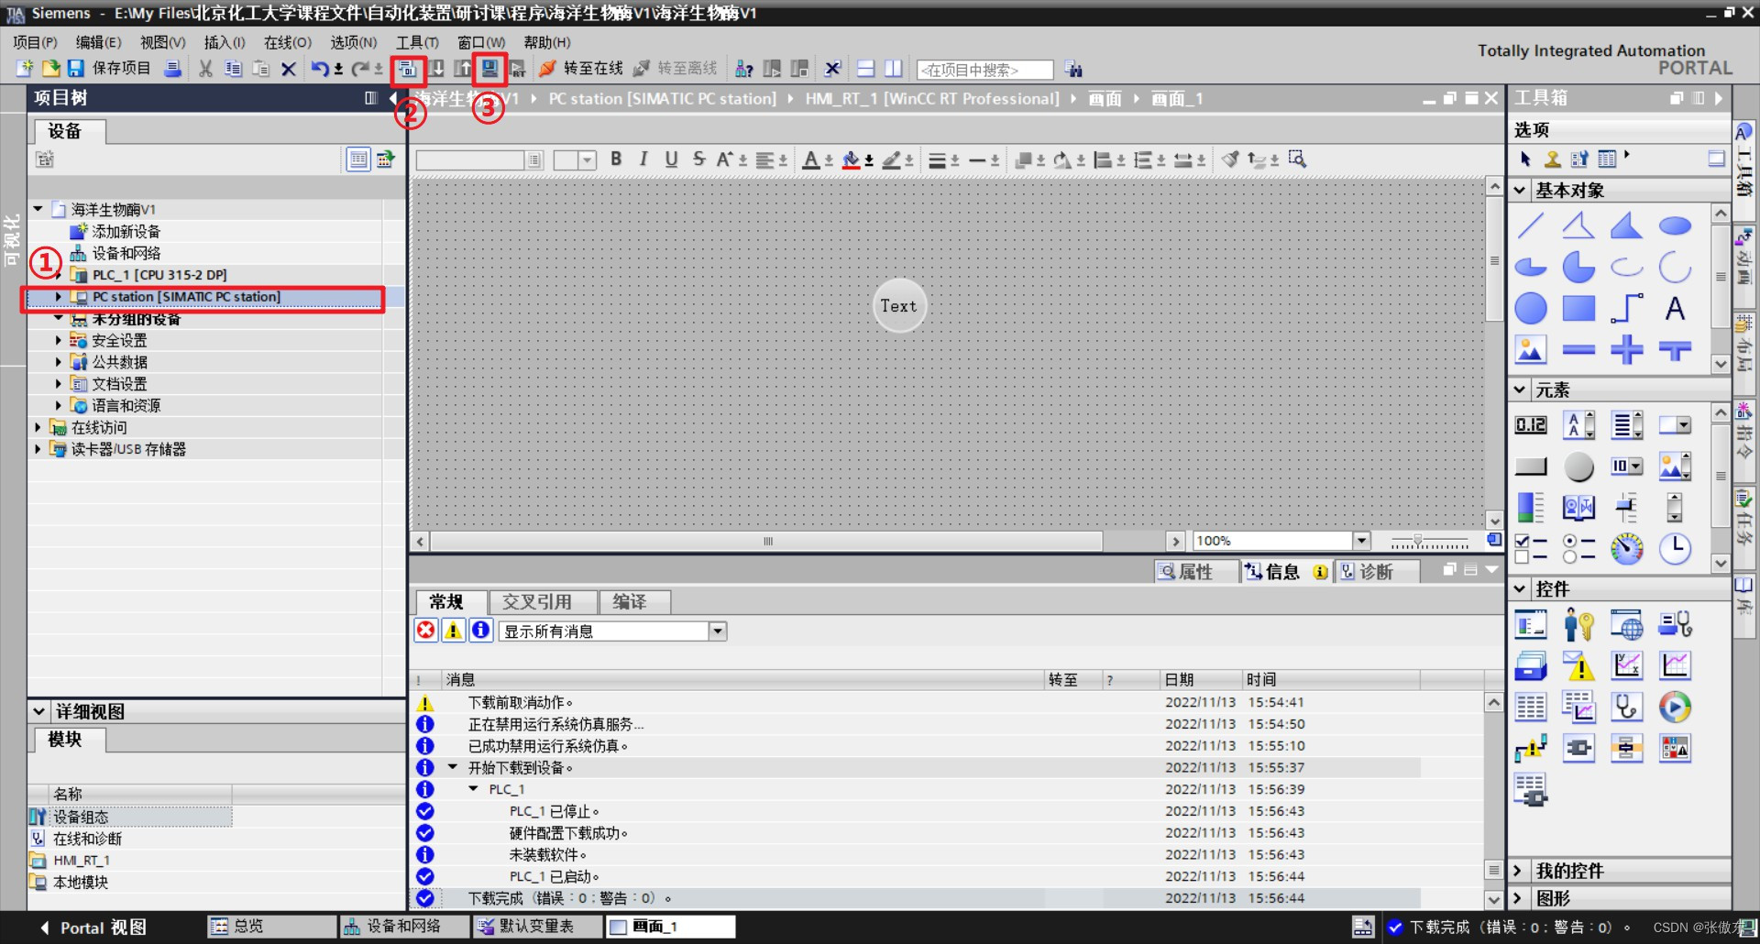Expand the 安全设置 tree node
The image size is (1760, 944).
pyautogui.click(x=59, y=340)
